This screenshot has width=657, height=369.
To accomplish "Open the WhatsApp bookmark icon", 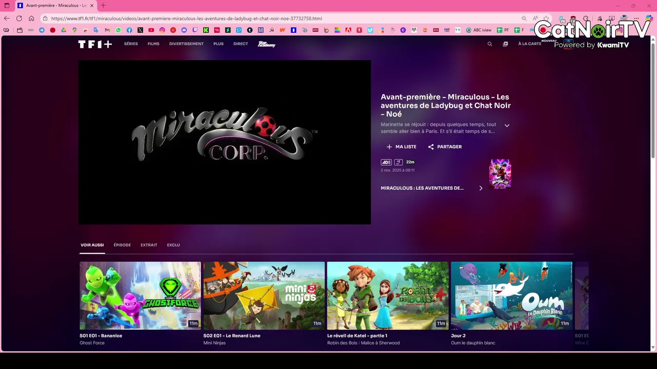I will pyautogui.click(x=119, y=30).
